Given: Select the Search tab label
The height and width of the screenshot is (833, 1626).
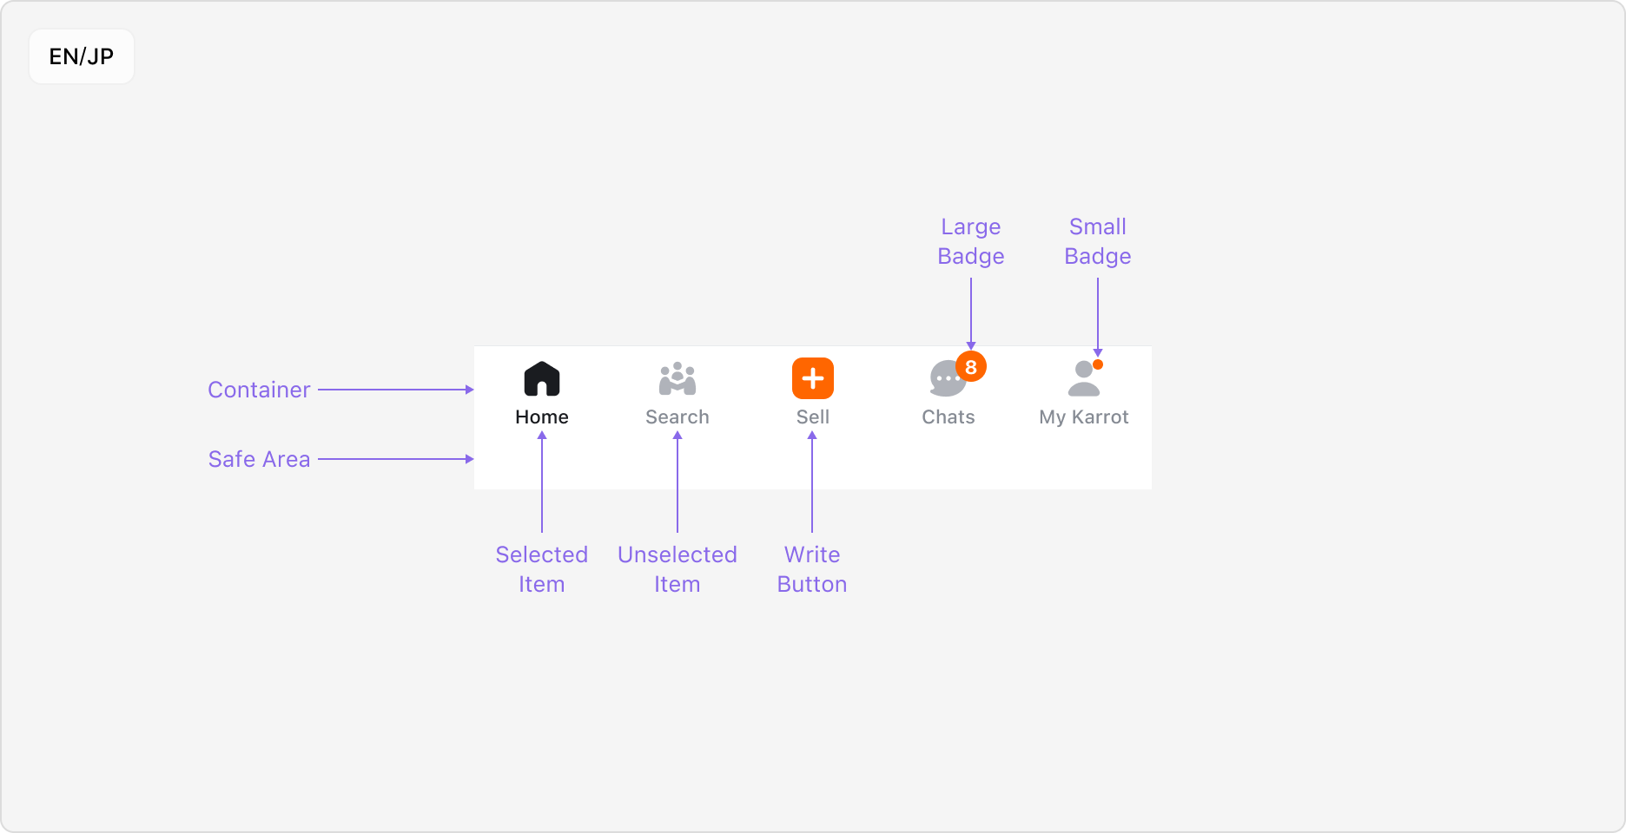Looking at the screenshot, I should (x=677, y=417).
